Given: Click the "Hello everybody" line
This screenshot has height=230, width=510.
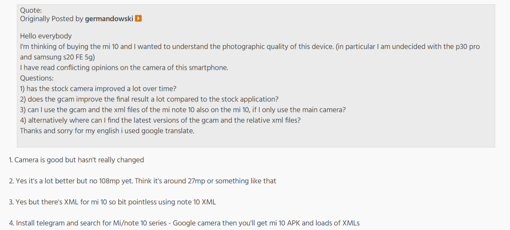Looking at the screenshot, I should [46, 36].
